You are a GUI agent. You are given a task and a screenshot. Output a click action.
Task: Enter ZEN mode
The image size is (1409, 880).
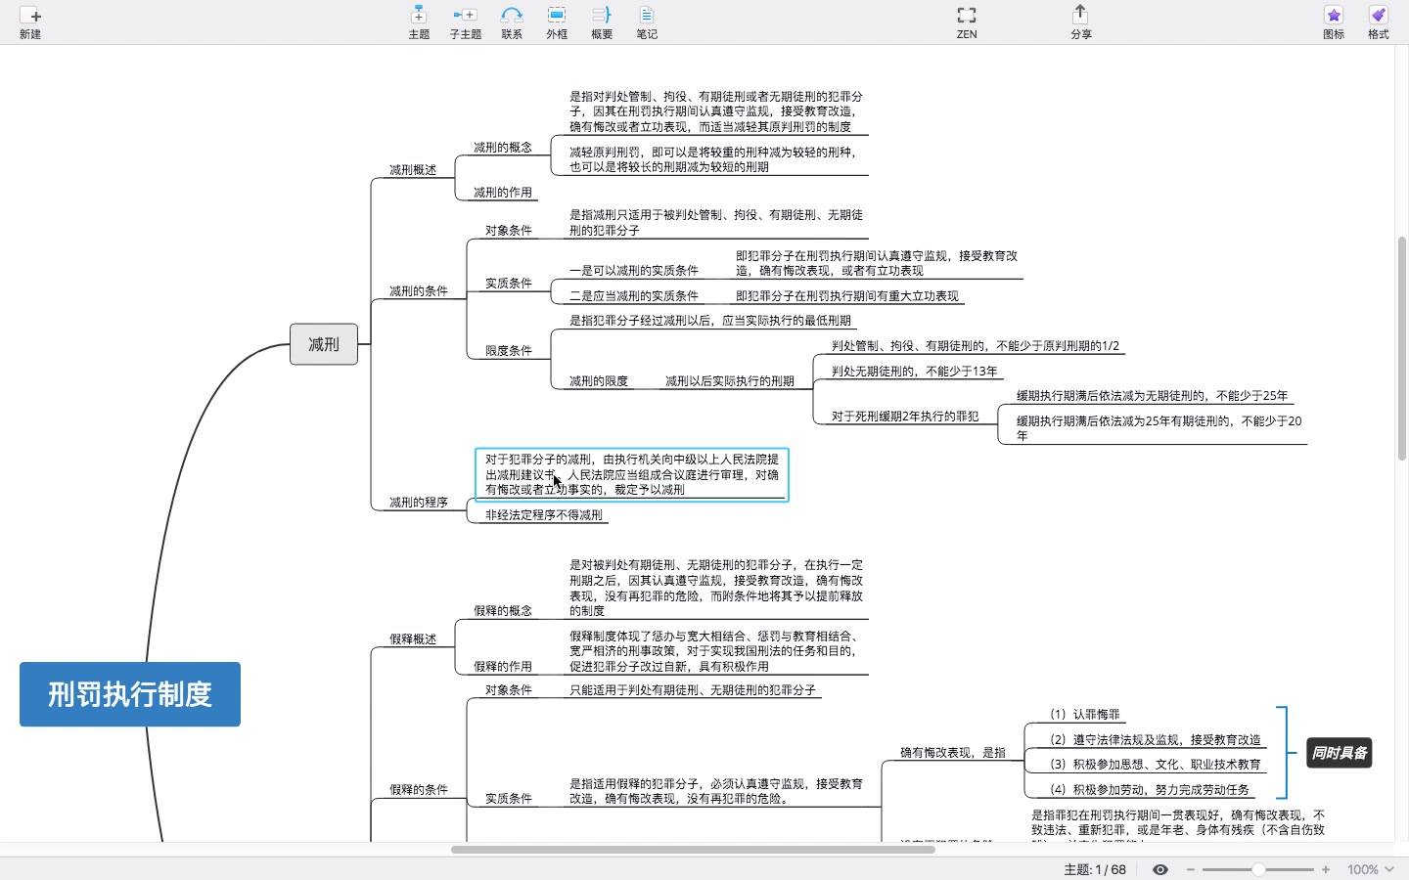coord(967,22)
